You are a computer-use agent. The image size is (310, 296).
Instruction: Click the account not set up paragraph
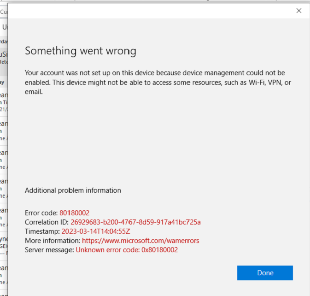pos(158,83)
